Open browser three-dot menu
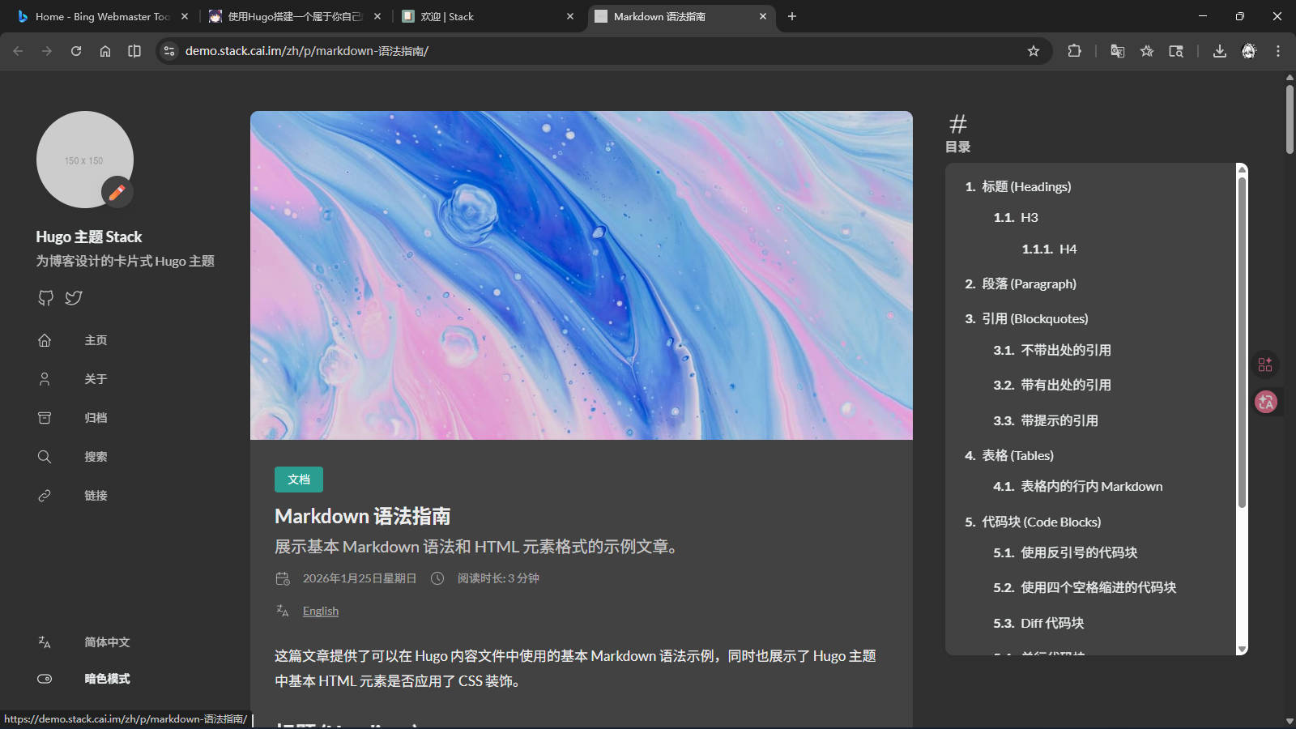Screen dimensions: 1296x729 pos(1278,51)
